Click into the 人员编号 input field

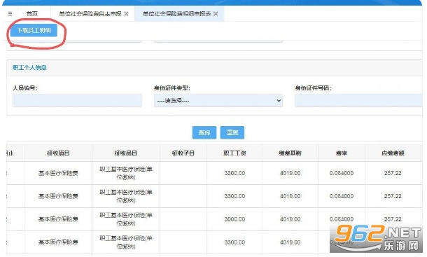[x=77, y=101]
